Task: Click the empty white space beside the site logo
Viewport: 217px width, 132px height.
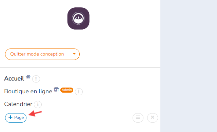Action: [x=124, y=19]
